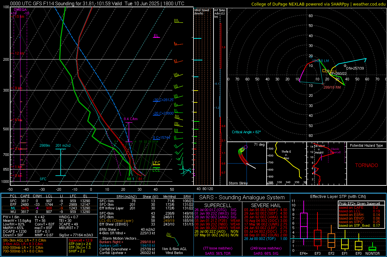Viewport: 387px width, 257px height.
Task: Click the based on STP_fixed: 0.17 probability
Action: [359, 225]
